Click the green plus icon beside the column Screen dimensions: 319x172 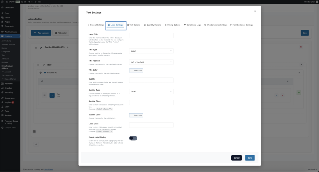pyautogui.click(x=299, y=93)
